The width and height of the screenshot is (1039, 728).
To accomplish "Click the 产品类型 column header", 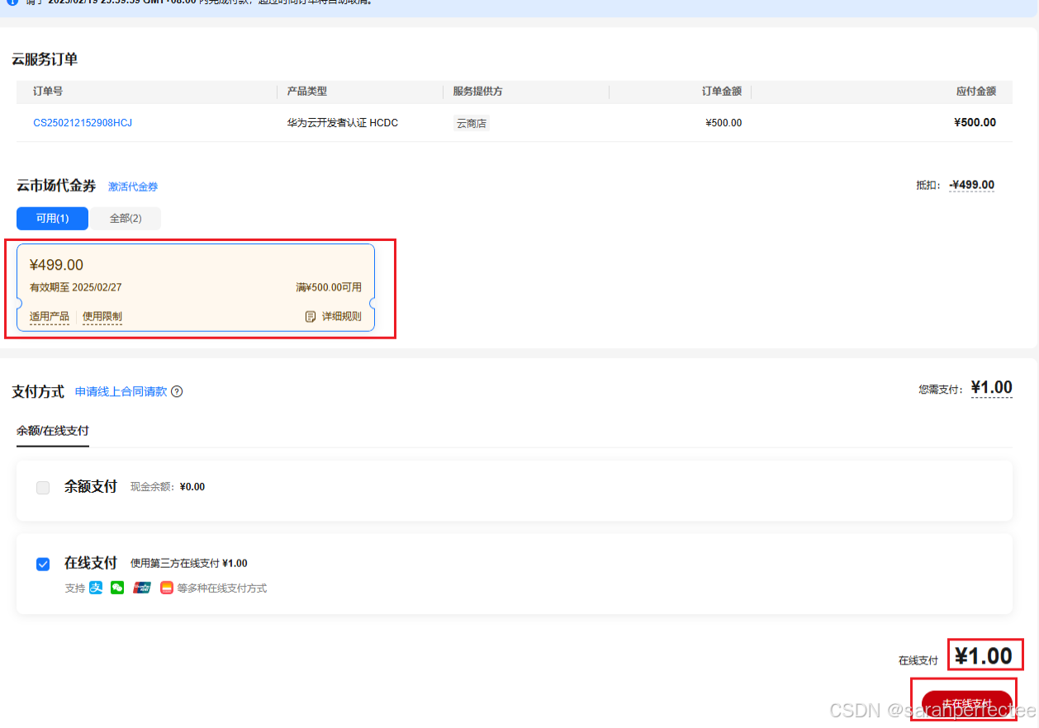I will 307,92.
